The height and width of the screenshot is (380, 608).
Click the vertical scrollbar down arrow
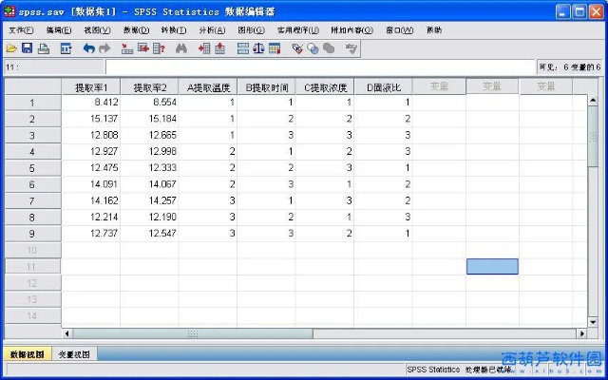[x=594, y=320]
